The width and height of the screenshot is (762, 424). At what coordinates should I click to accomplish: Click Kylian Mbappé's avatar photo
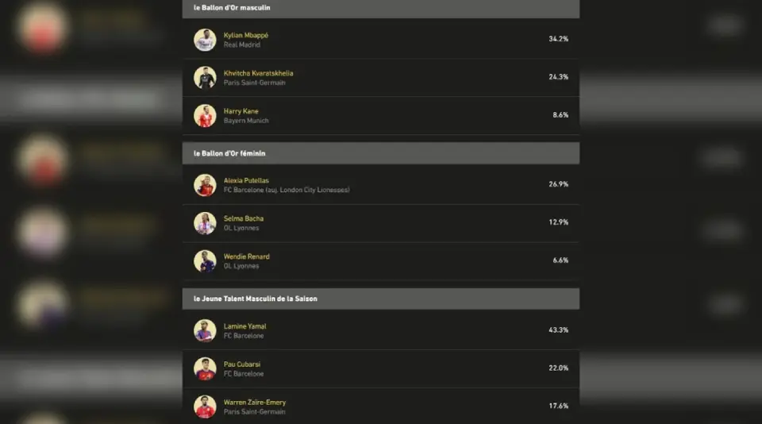(x=205, y=40)
